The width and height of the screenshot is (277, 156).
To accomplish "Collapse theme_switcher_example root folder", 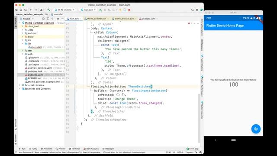I will pyautogui.click(x=19, y=23).
